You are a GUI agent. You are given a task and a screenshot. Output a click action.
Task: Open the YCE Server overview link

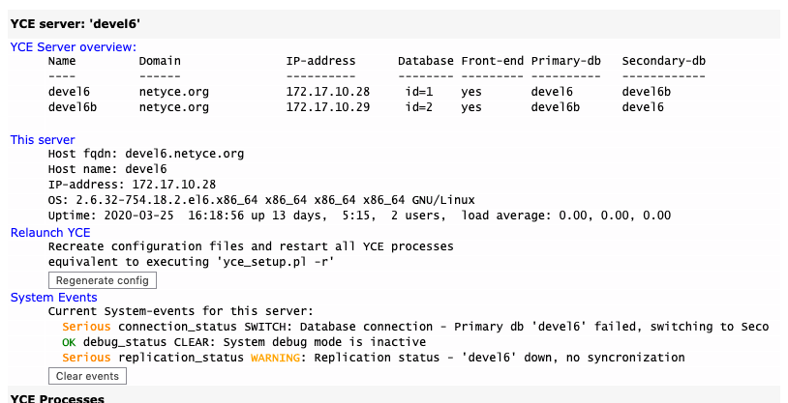(x=74, y=46)
